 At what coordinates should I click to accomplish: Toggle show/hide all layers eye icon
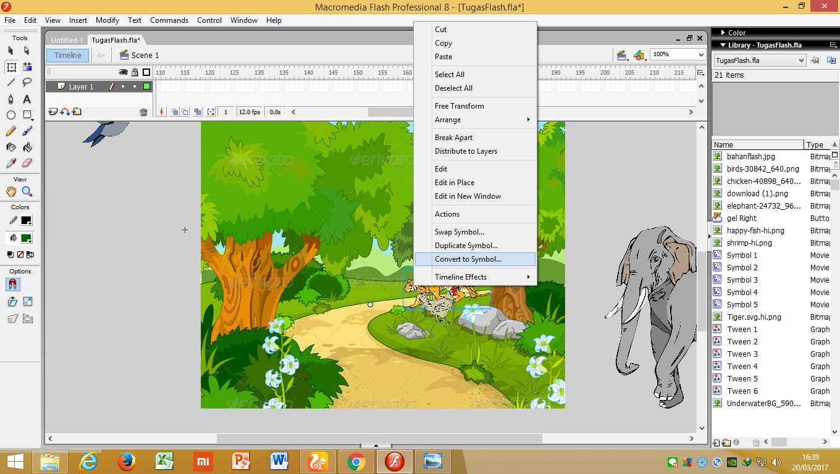pos(123,72)
